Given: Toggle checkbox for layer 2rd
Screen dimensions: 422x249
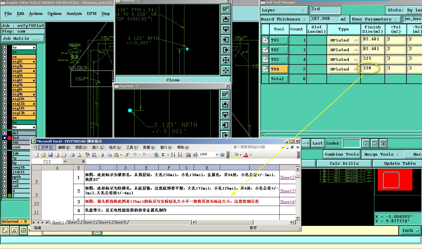Looking at the screenshot, I should coord(5,138).
